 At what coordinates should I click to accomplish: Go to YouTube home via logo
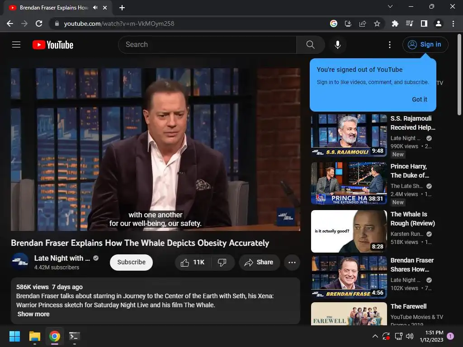click(53, 45)
